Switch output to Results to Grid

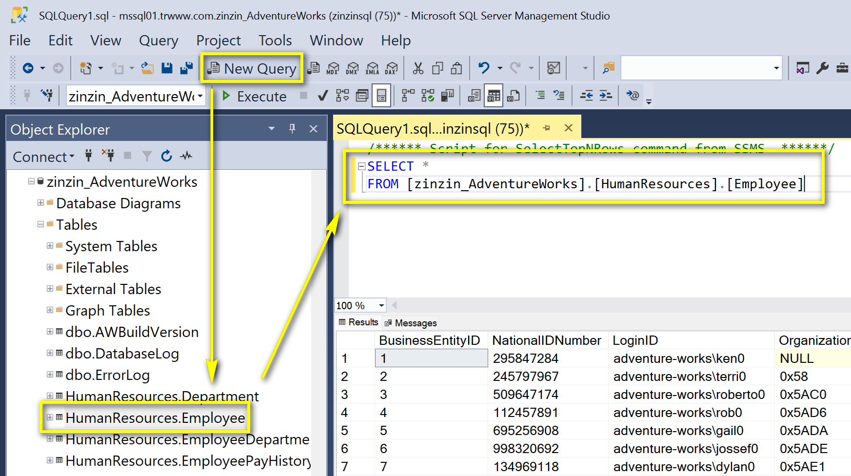point(494,96)
